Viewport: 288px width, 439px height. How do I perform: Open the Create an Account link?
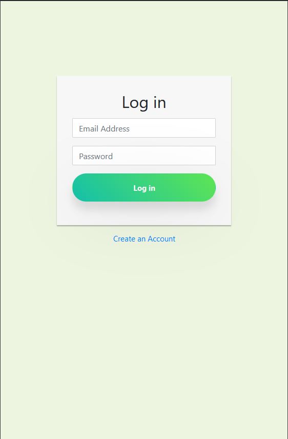pyautogui.click(x=144, y=239)
